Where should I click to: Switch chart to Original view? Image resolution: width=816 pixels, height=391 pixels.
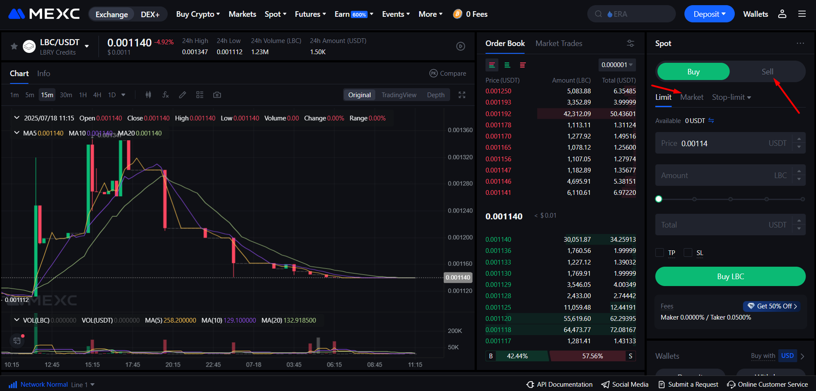coord(359,95)
